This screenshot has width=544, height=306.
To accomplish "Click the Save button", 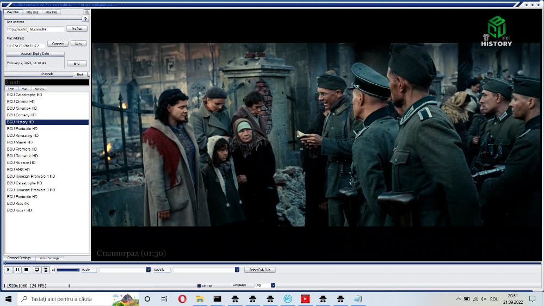I will pyautogui.click(x=78, y=43).
